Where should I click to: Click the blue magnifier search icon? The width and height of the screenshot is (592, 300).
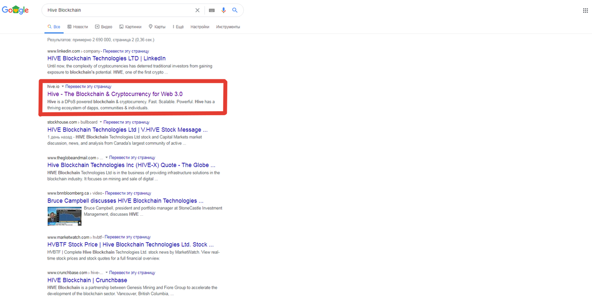235,10
